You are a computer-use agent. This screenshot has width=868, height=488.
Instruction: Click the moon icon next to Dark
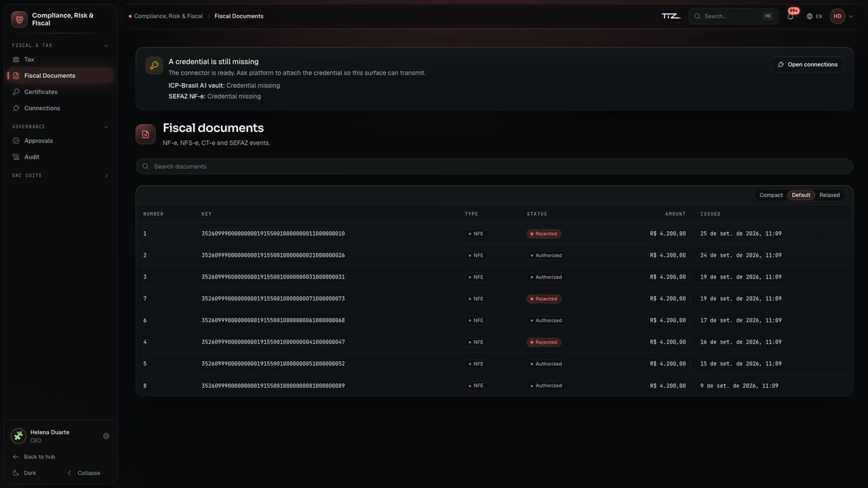click(x=16, y=473)
